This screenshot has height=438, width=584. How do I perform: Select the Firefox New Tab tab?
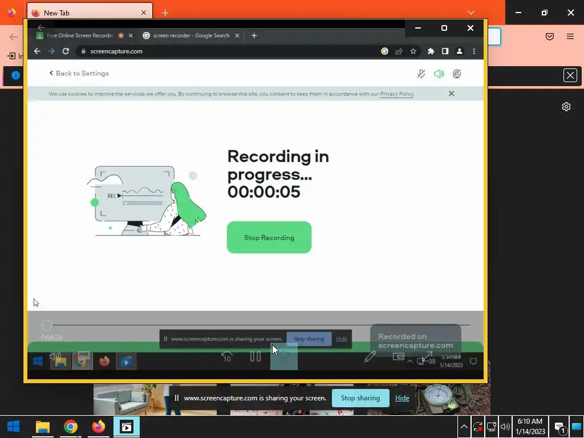90,13
